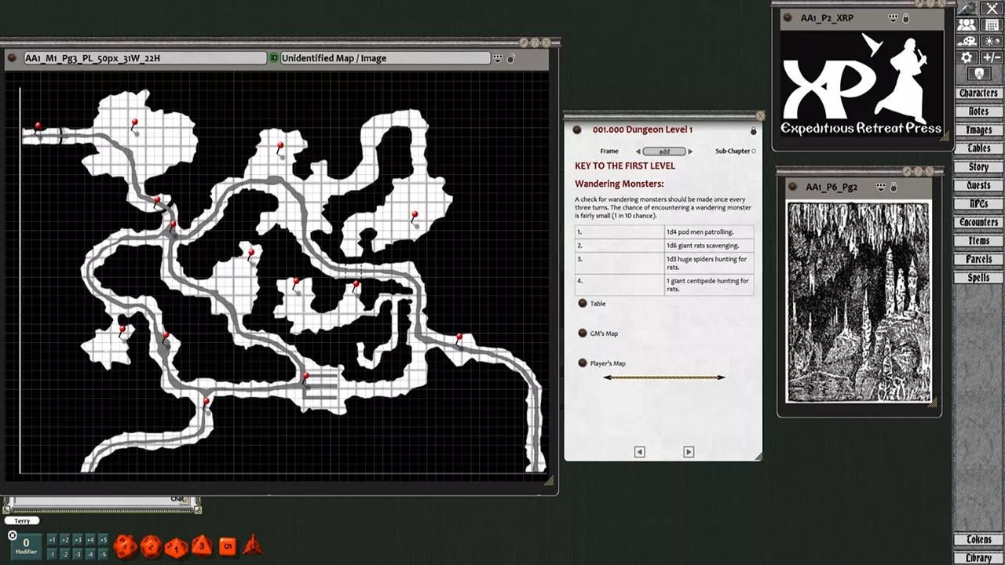Open share dropdown on AA1_P6_Pg2 window
1005x565 pixels.
[x=880, y=187]
